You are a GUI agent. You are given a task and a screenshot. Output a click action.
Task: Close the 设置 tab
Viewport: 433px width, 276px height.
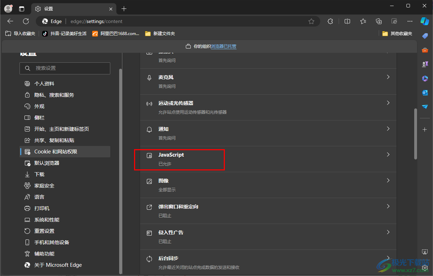[111, 9]
